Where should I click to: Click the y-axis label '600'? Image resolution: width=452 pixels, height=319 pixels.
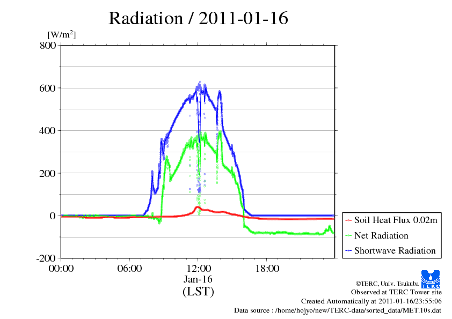click(47, 88)
